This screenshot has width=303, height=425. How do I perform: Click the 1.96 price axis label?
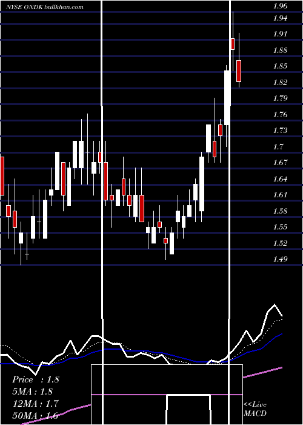[280, 6]
